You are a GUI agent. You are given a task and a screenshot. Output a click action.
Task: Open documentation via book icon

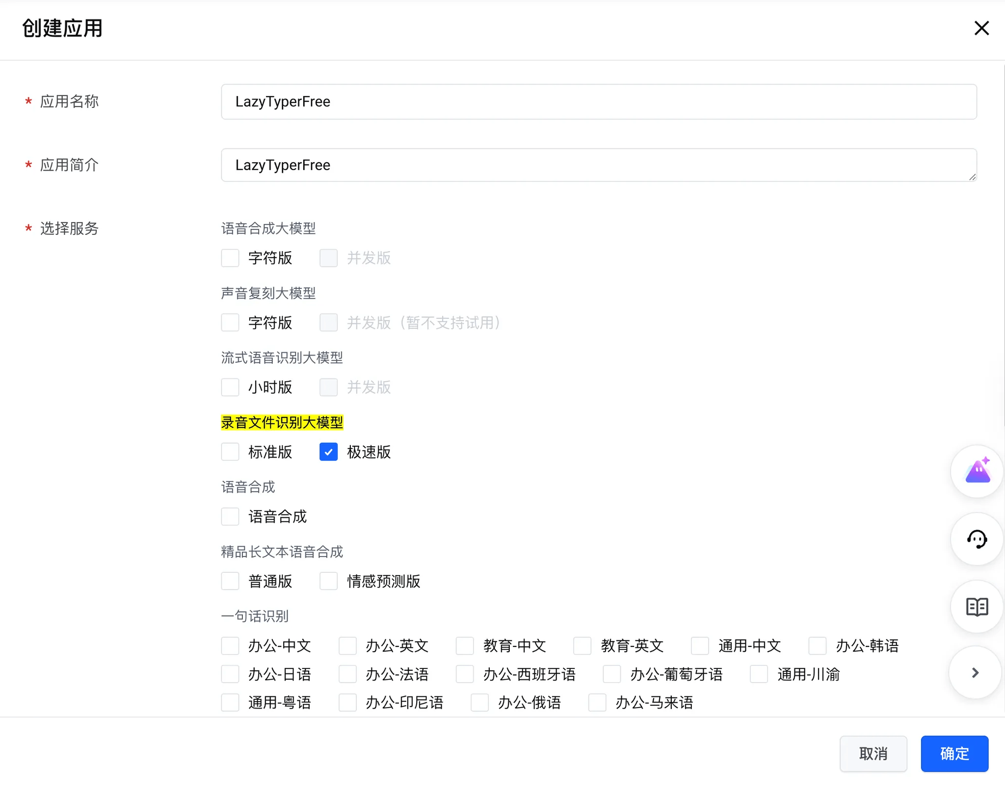click(977, 607)
